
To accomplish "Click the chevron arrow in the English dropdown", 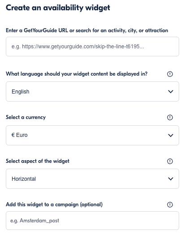I will pos(171,92).
